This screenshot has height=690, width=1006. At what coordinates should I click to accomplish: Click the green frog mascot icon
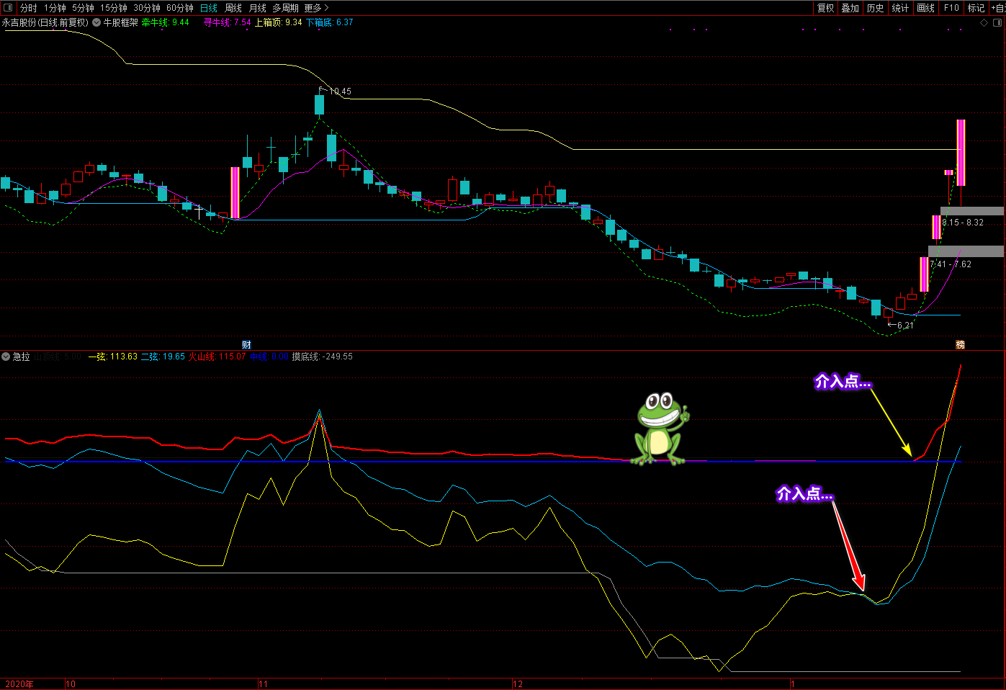click(660, 429)
